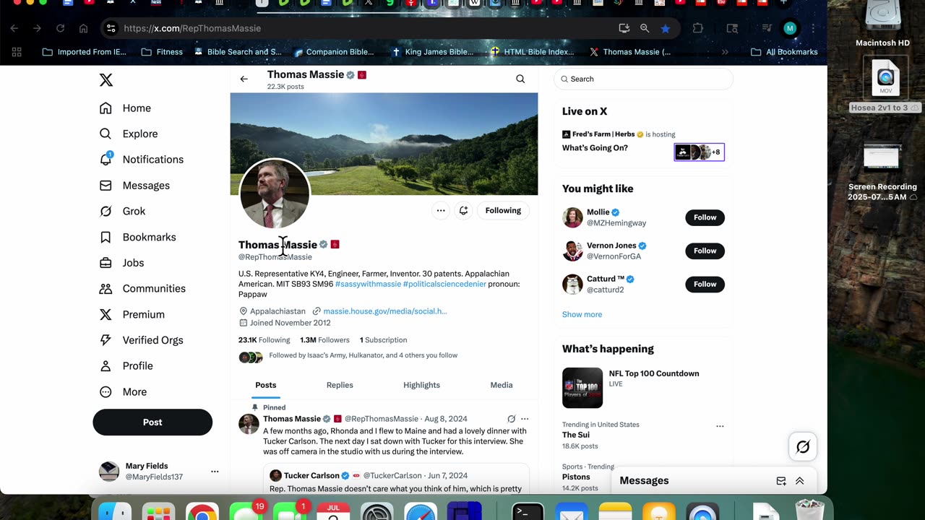Click the Premium X icon
The image size is (925, 520).
[106, 314]
